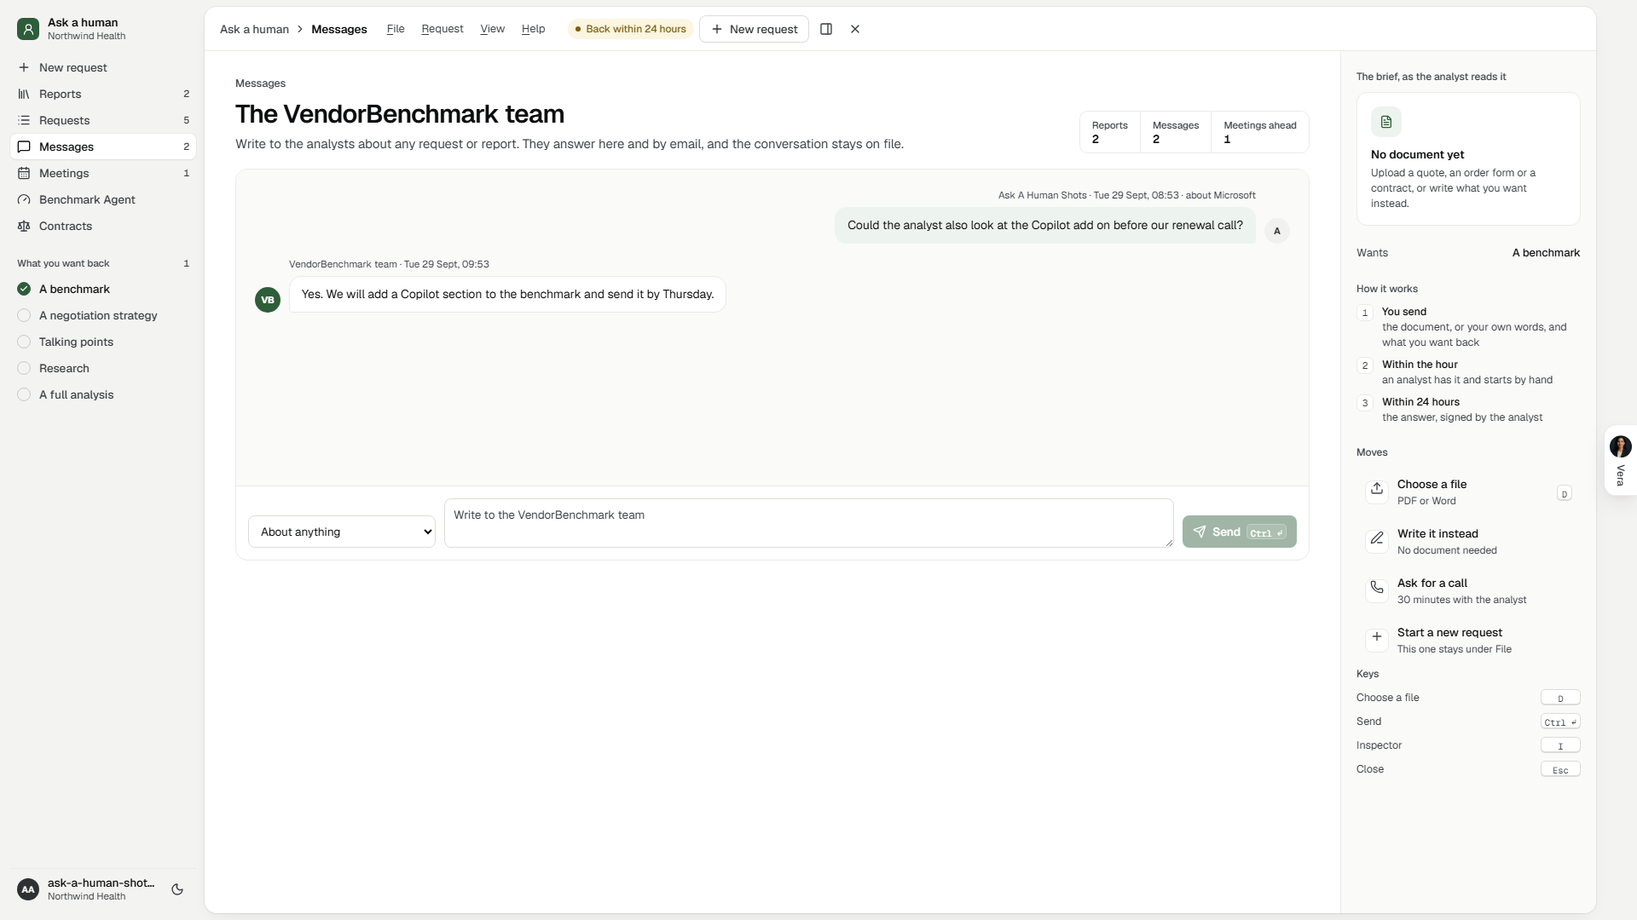Screen dimensions: 1637x920
Task: Open the Request menu
Action: click(x=443, y=29)
